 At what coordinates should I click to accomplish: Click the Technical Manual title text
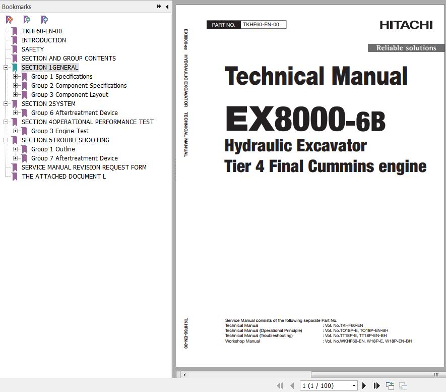point(316,76)
